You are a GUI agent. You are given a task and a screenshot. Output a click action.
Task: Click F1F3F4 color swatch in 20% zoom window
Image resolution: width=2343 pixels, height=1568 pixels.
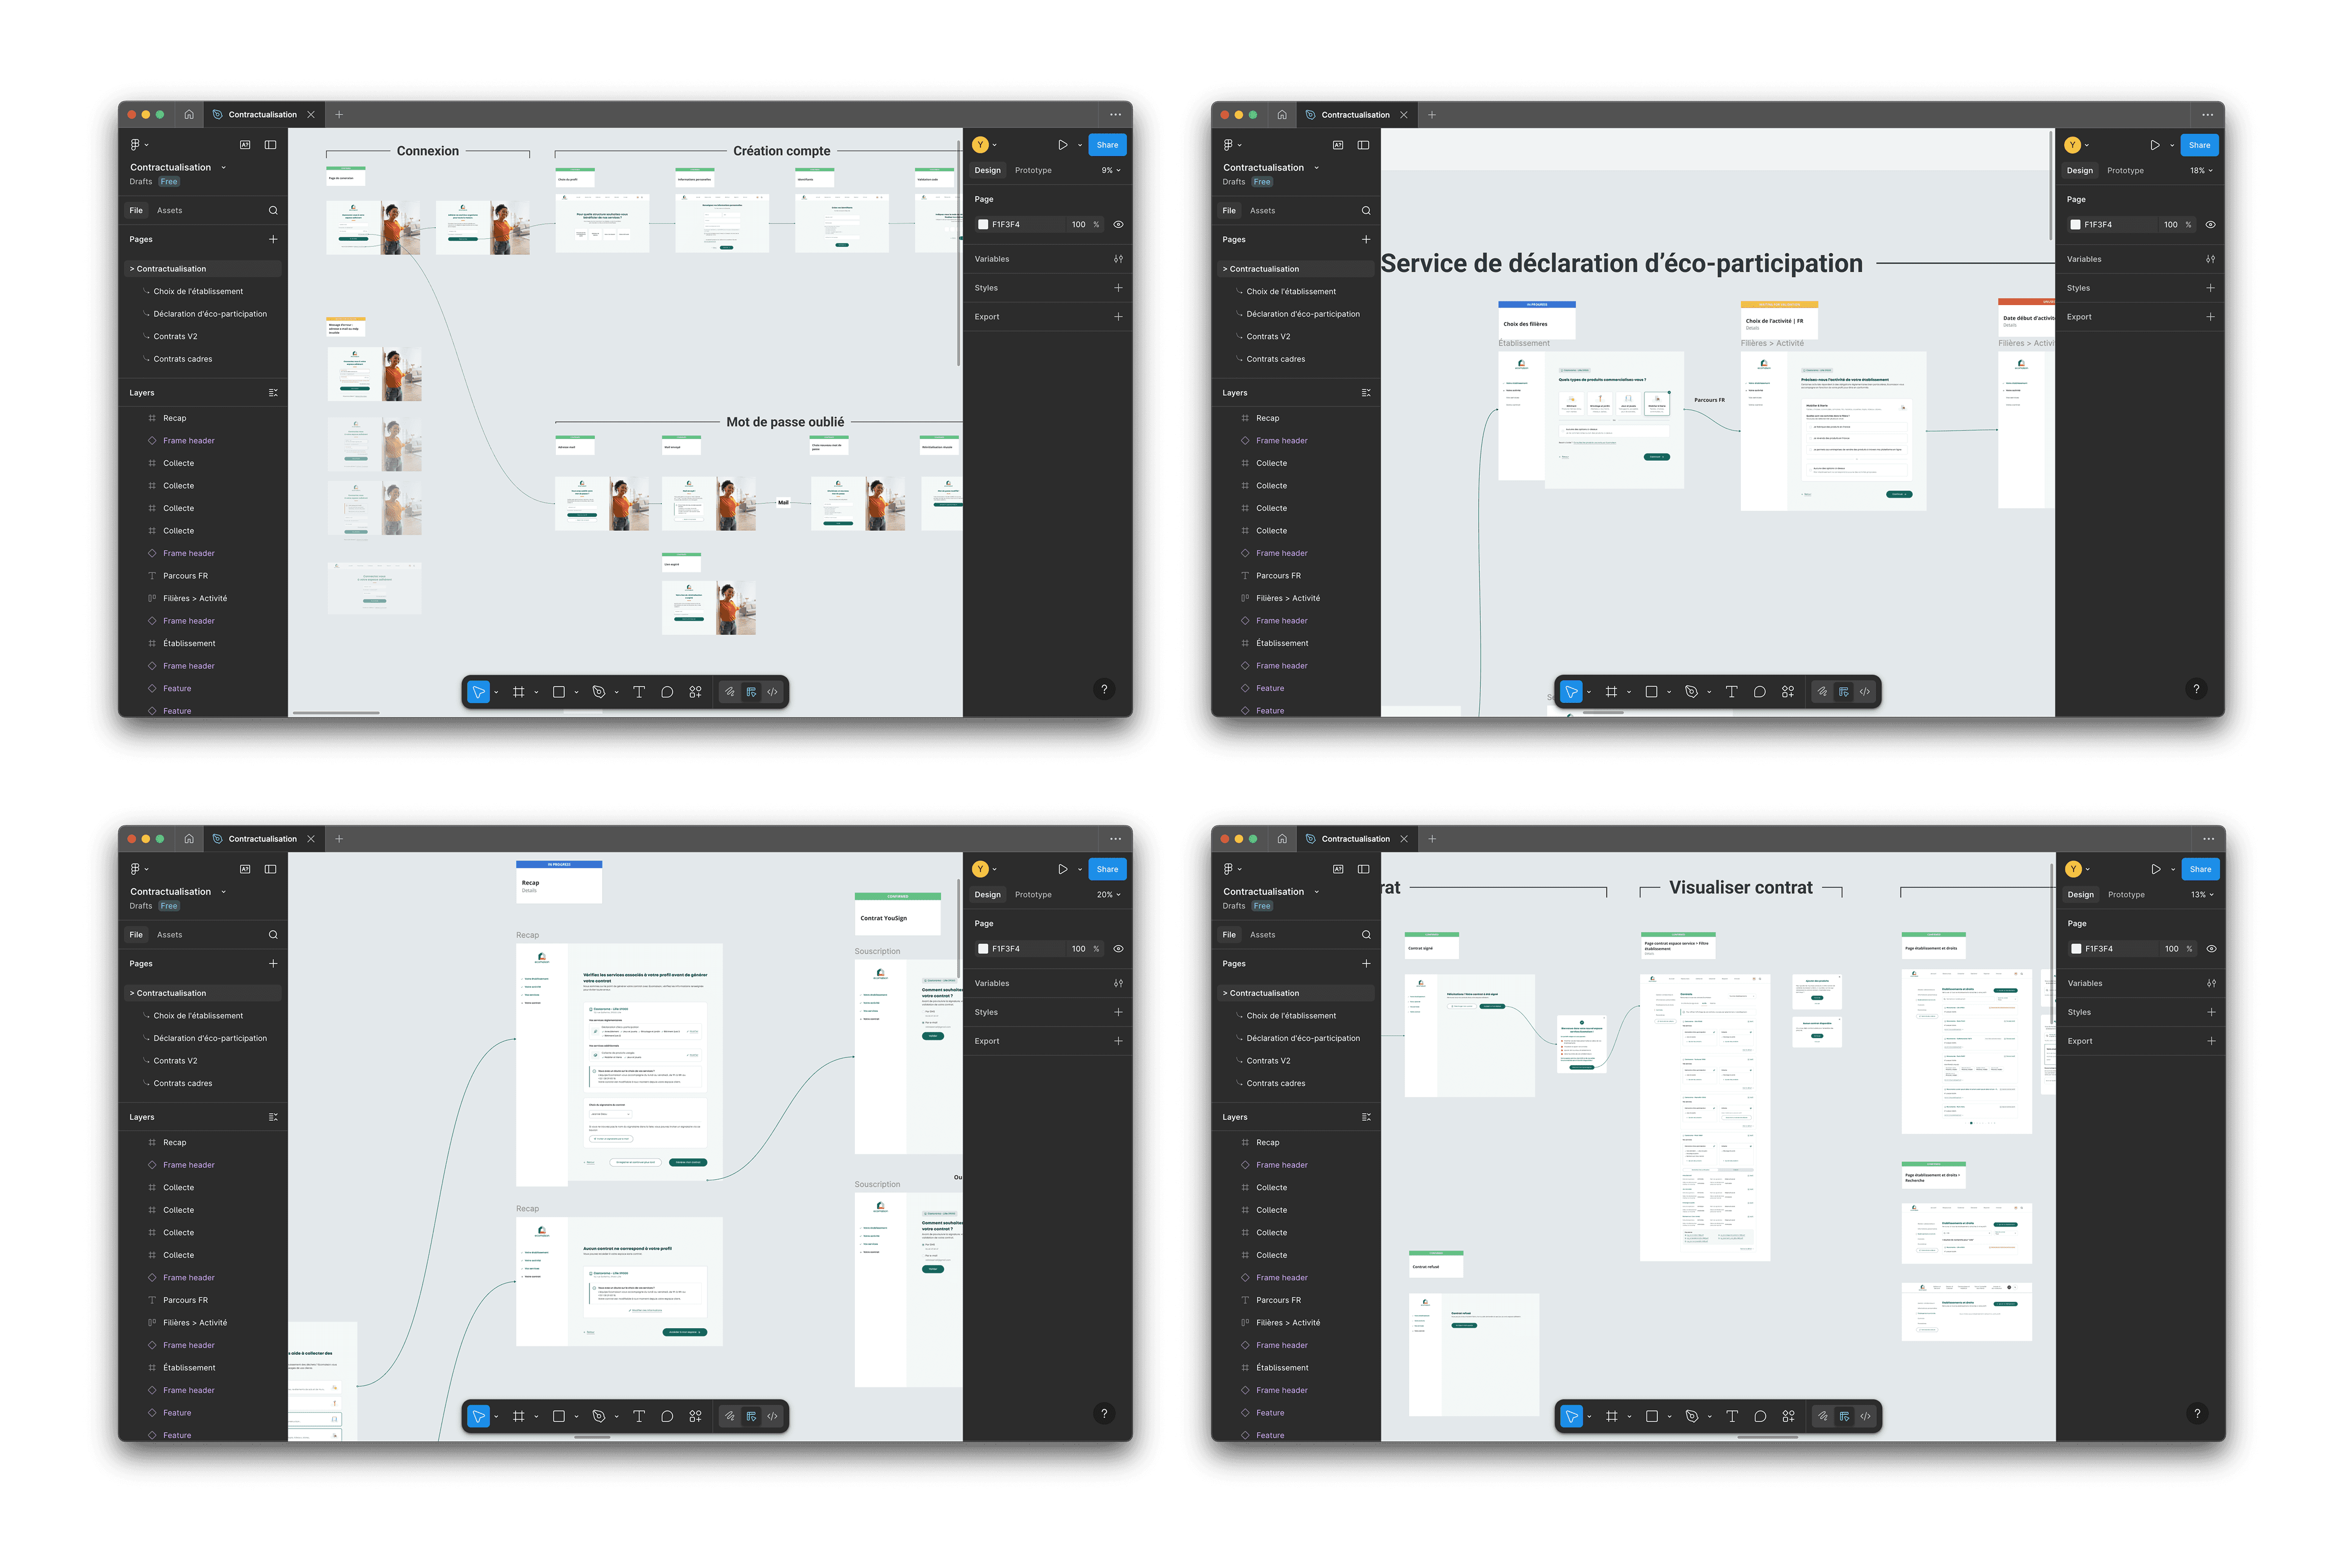(x=984, y=949)
